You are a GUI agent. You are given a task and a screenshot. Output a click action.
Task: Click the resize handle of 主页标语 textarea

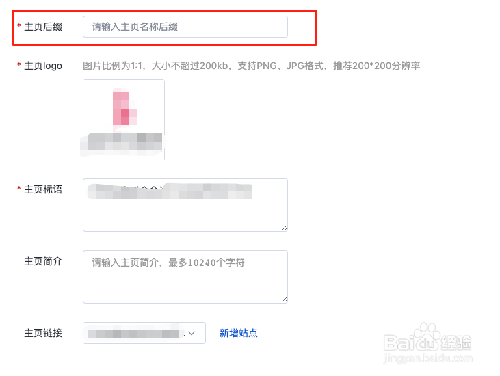click(x=284, y=228)
